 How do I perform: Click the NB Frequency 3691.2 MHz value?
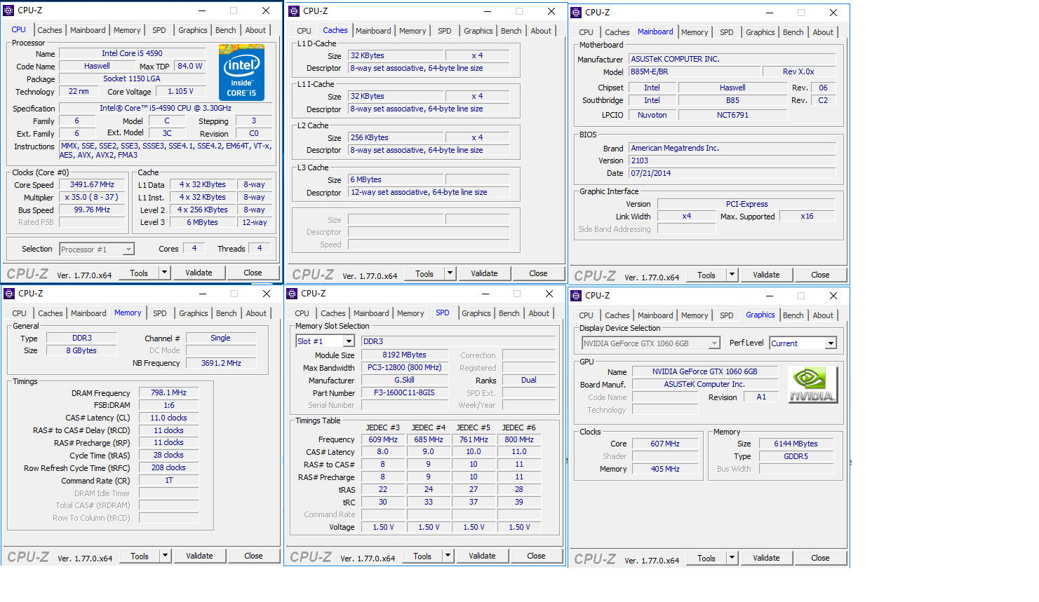coord(221,363)
